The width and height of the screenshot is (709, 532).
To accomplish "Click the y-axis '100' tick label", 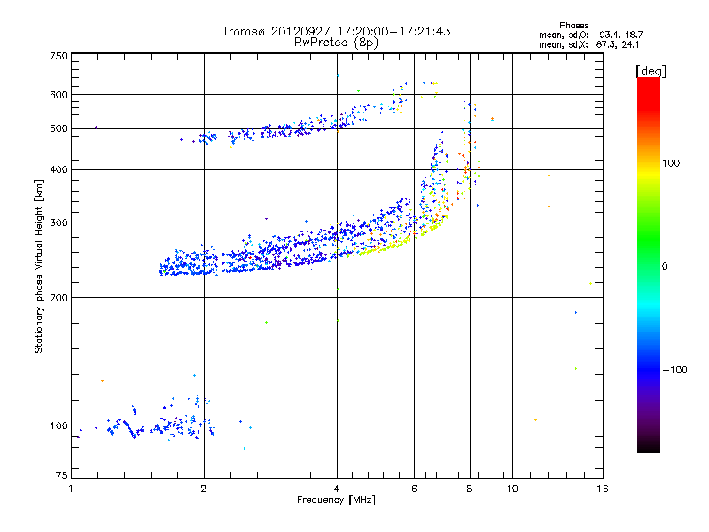I will click(x=59, y=426).
